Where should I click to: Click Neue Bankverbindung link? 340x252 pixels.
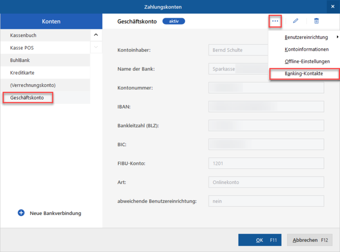pyautogui.click(x=55, y=213)
